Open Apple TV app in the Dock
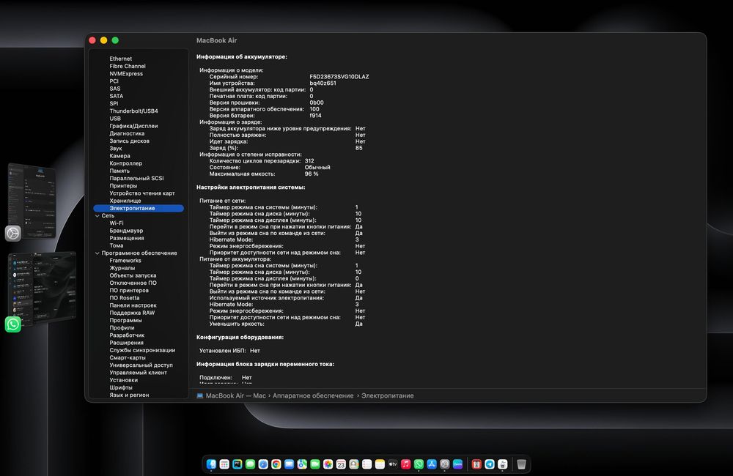This screenshot has width=733, height=476. point(393,464)
